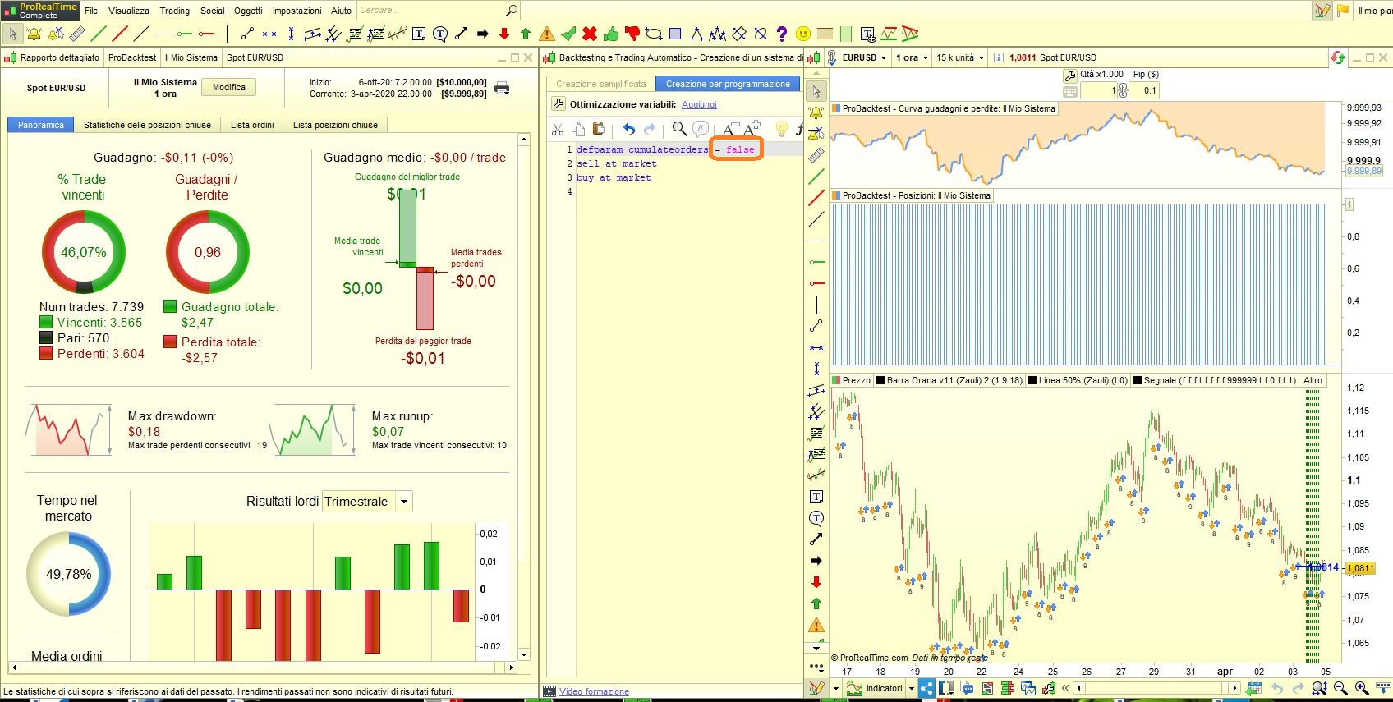
Task: Zoom out on the chart with minus magnifier
Action: pos(1340,688)
